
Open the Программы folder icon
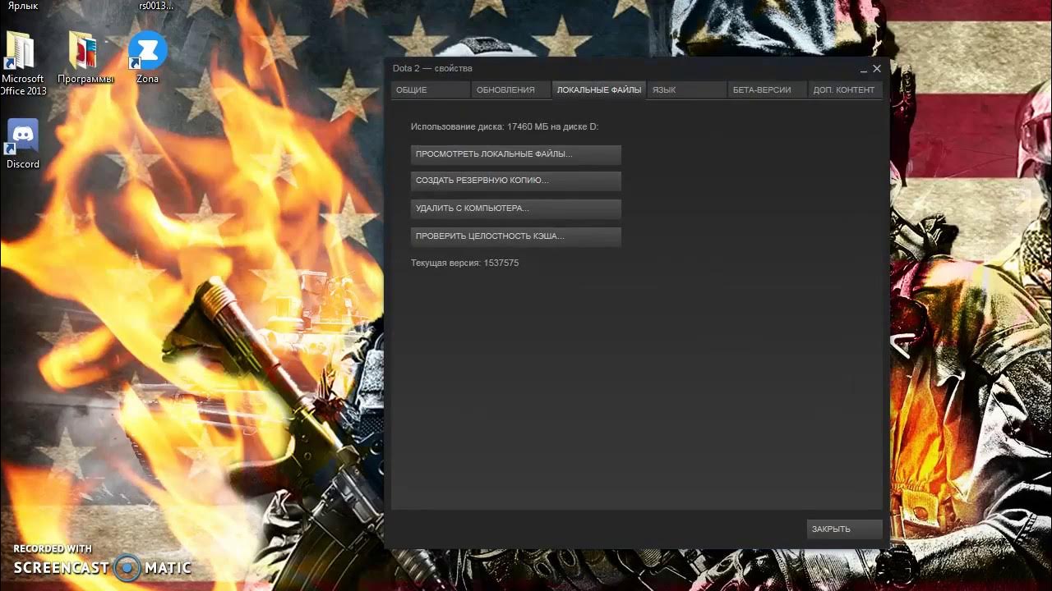pos(85,59)
